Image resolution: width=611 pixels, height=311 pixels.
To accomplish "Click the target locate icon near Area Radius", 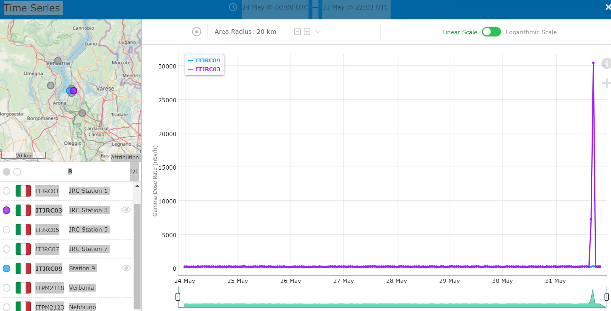I will 196,32.
